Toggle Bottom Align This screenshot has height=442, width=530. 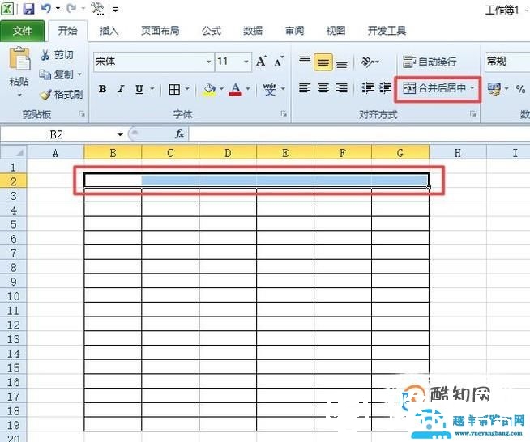tap(341, 63)
